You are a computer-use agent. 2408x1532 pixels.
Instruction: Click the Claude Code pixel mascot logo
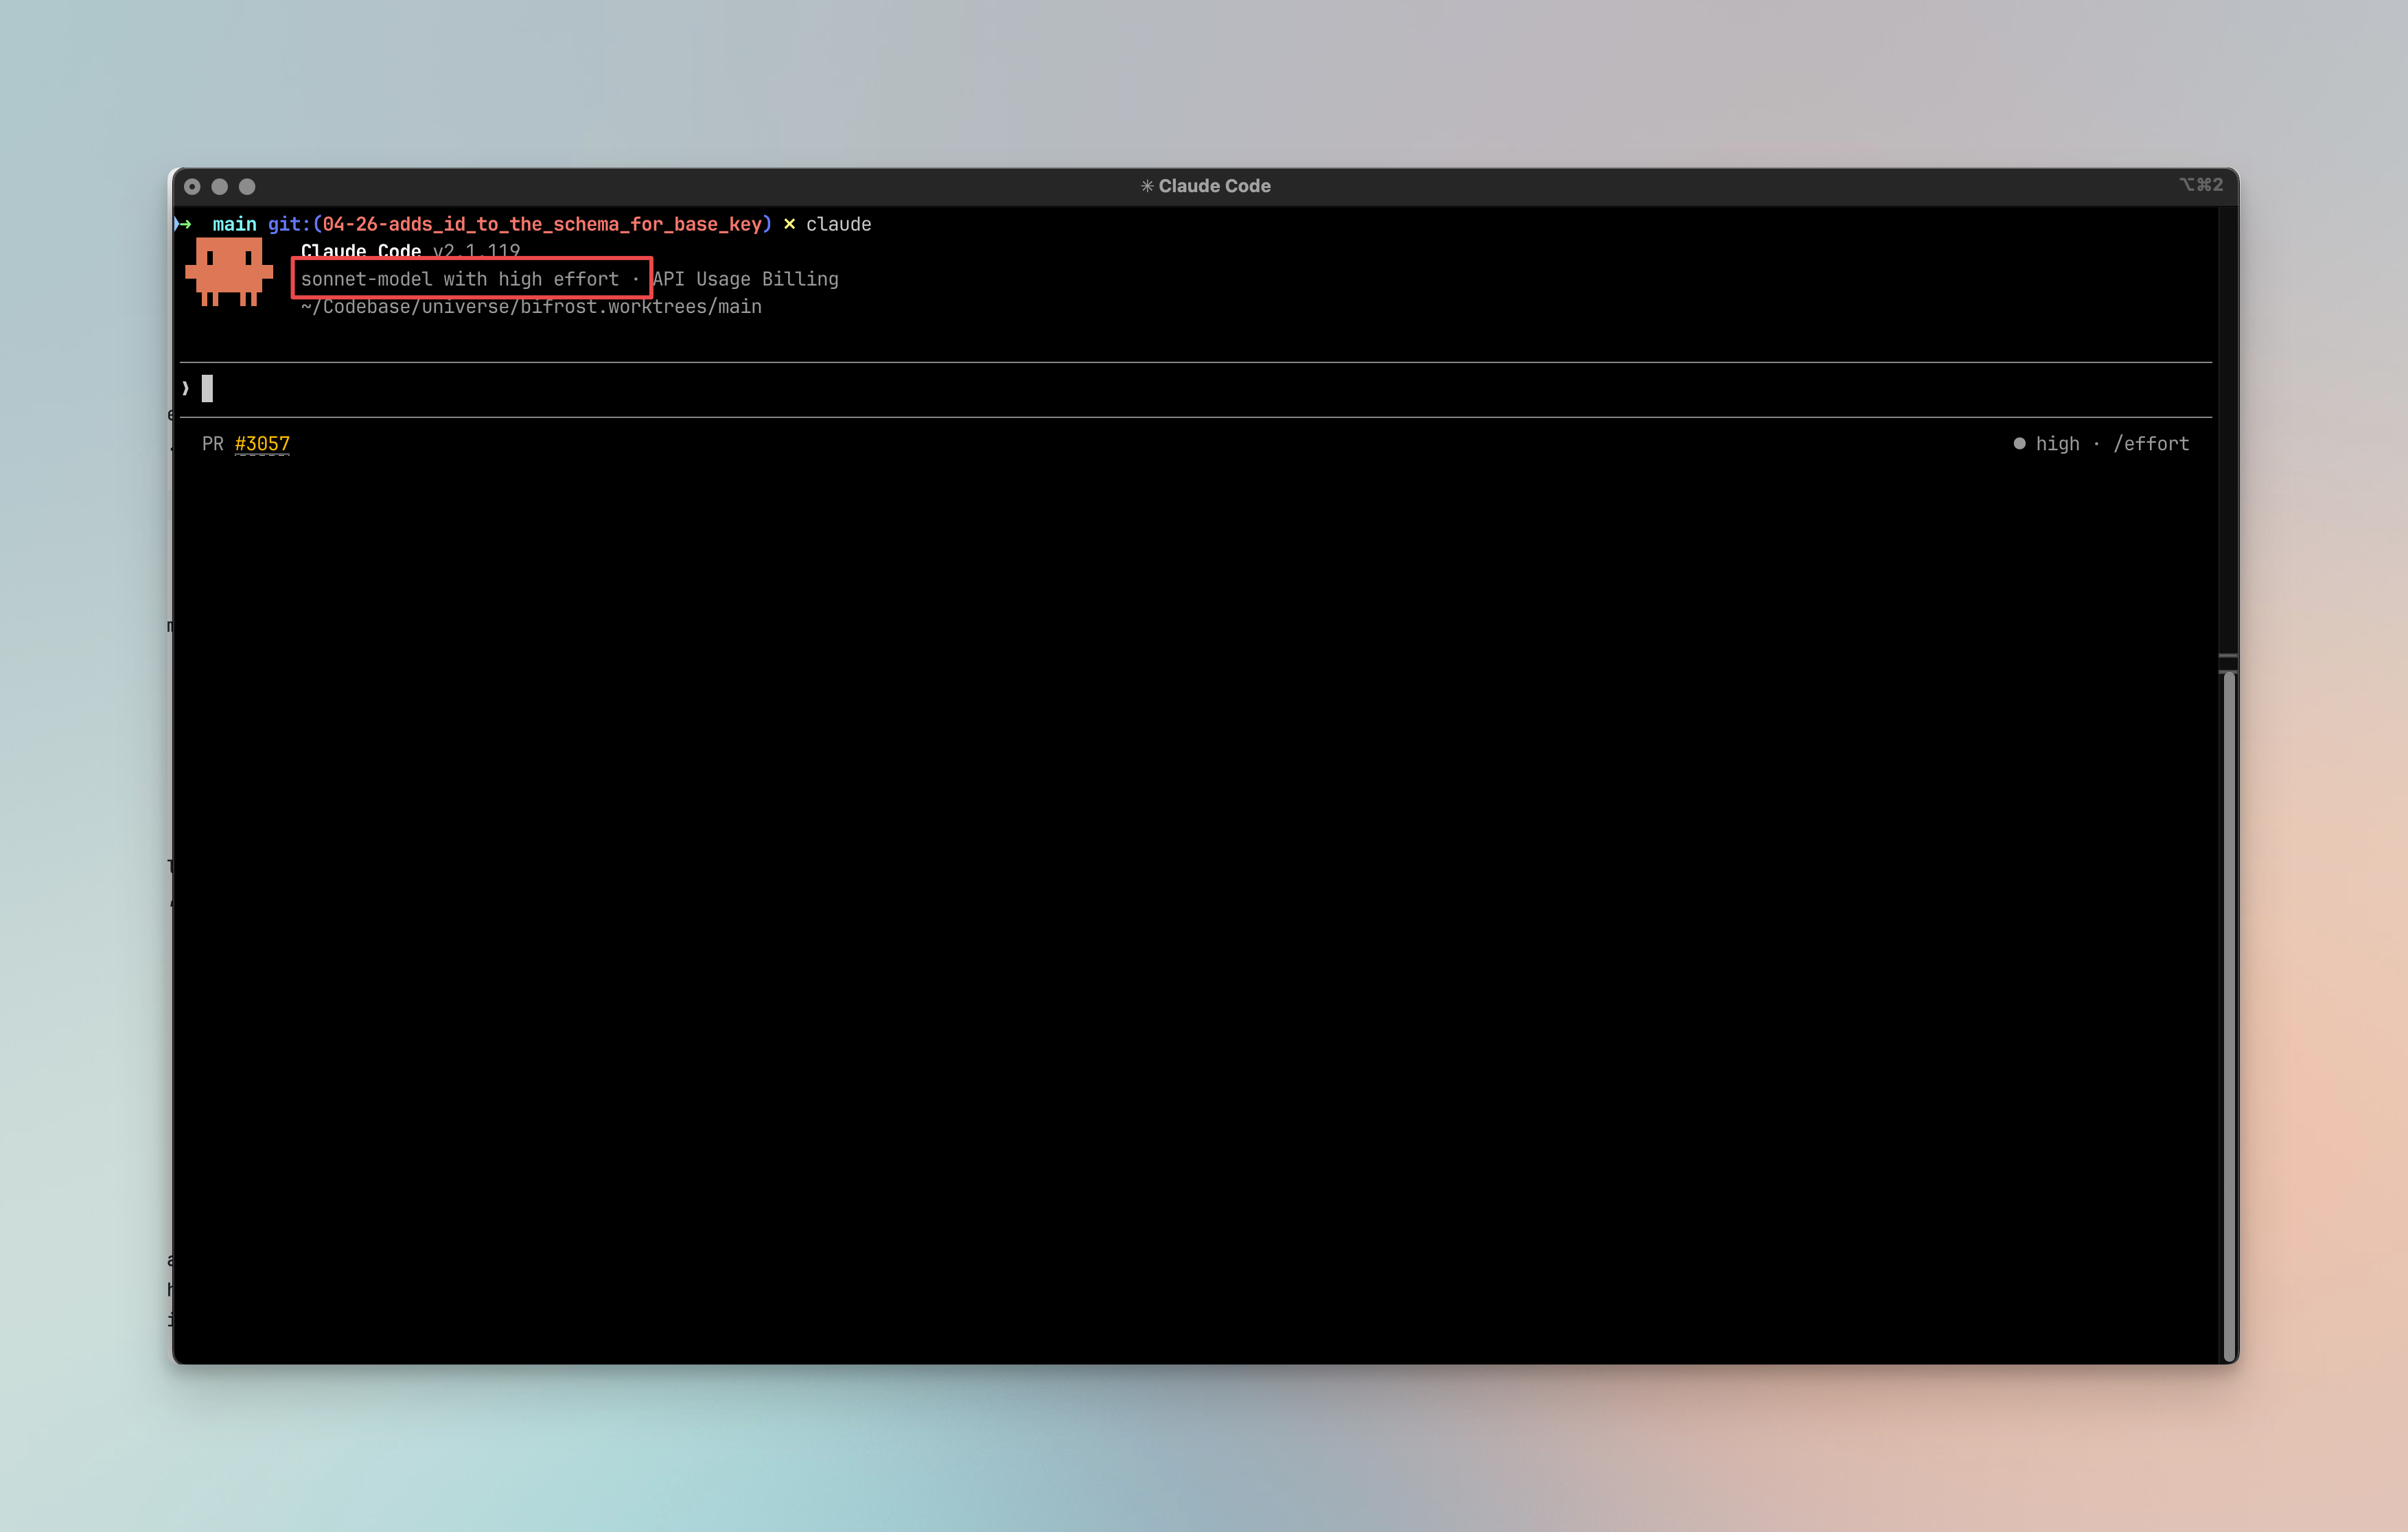tap(229, 271)
